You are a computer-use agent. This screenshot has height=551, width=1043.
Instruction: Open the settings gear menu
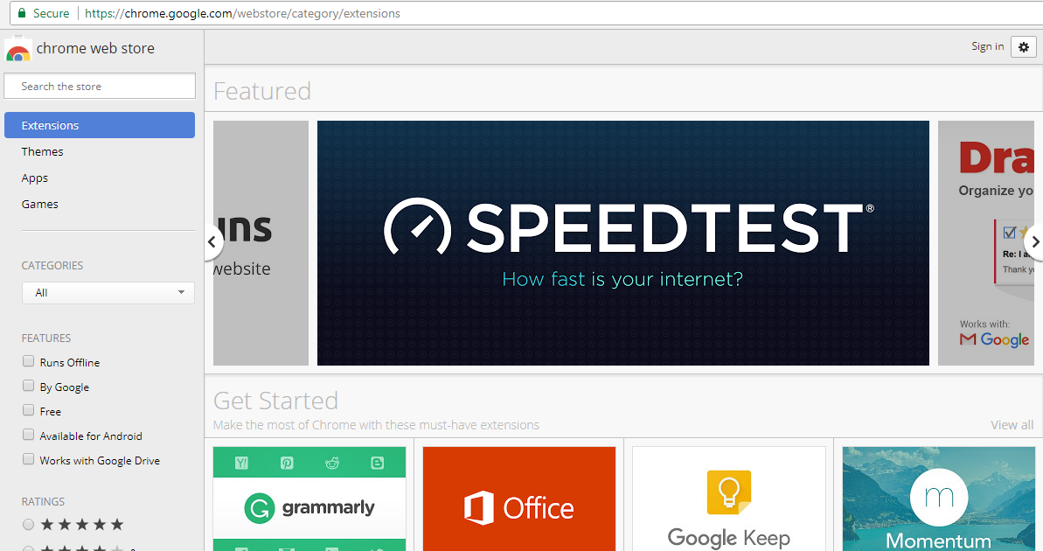pos(1024,47)
